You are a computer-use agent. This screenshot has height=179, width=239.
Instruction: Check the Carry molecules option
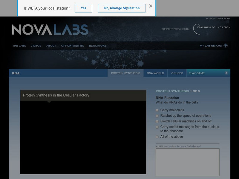pyautogui.click(x=157, y=110)
